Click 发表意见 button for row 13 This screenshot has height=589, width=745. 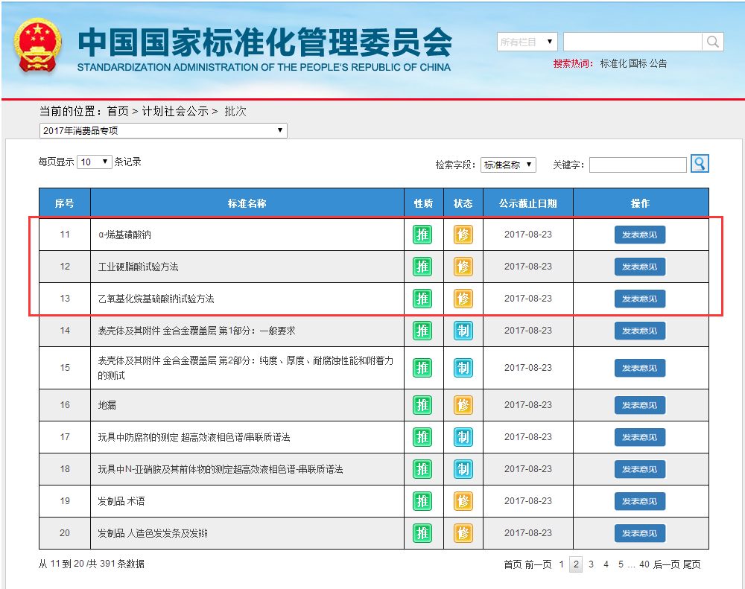[639, 299]
